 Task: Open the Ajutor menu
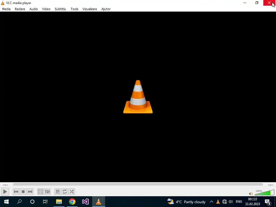click(106, 9)
